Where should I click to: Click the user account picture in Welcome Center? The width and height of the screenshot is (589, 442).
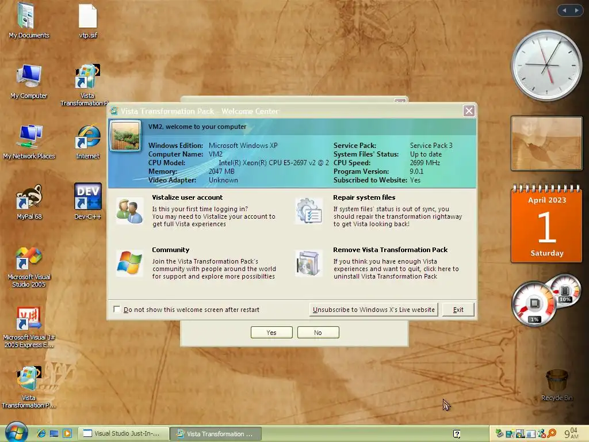click(125, 136)
